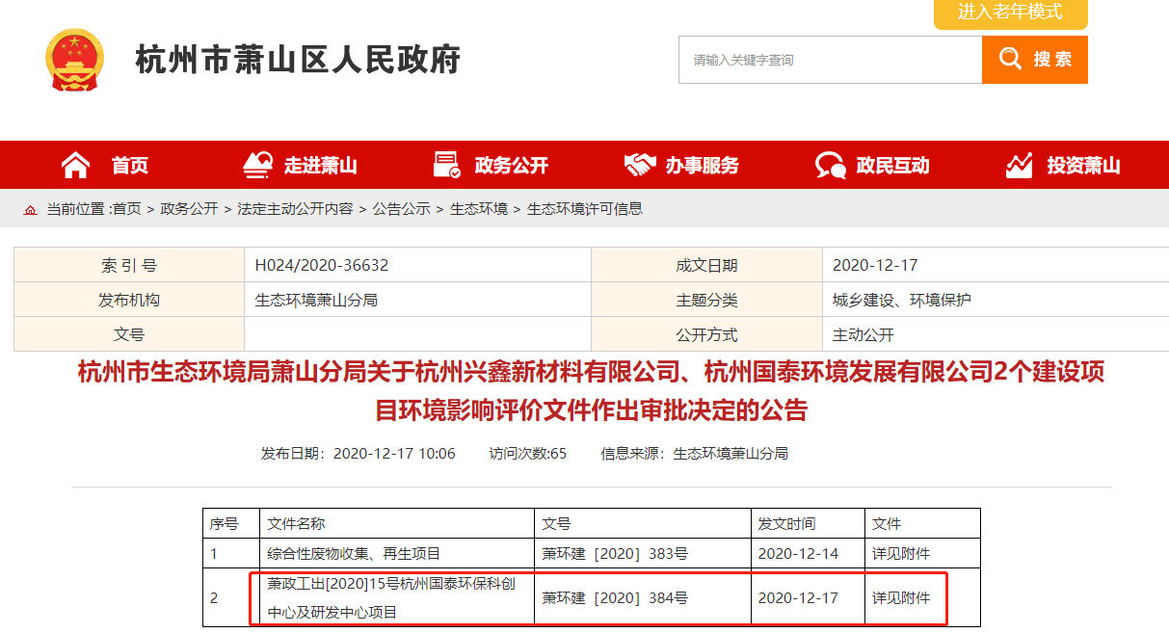Open 详见附件 for 萧环建[2020]384号 document
The width and height of the screenshot is (1169, 633).
[901, 597]
